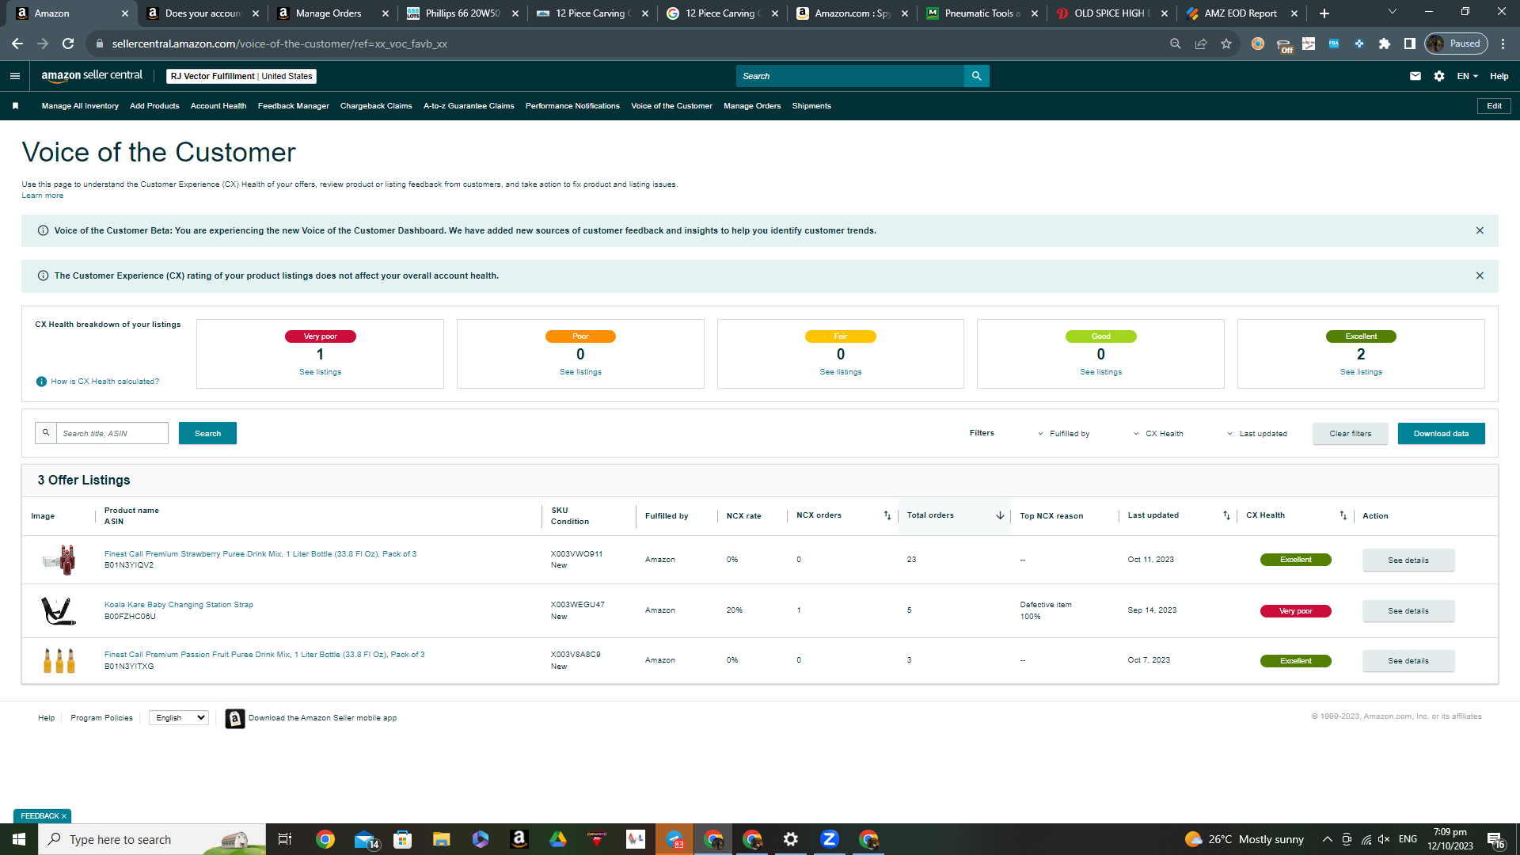Click the share page icon in address bar
The height and width of the screenshot is (855, 1520).
[1201, 44]
